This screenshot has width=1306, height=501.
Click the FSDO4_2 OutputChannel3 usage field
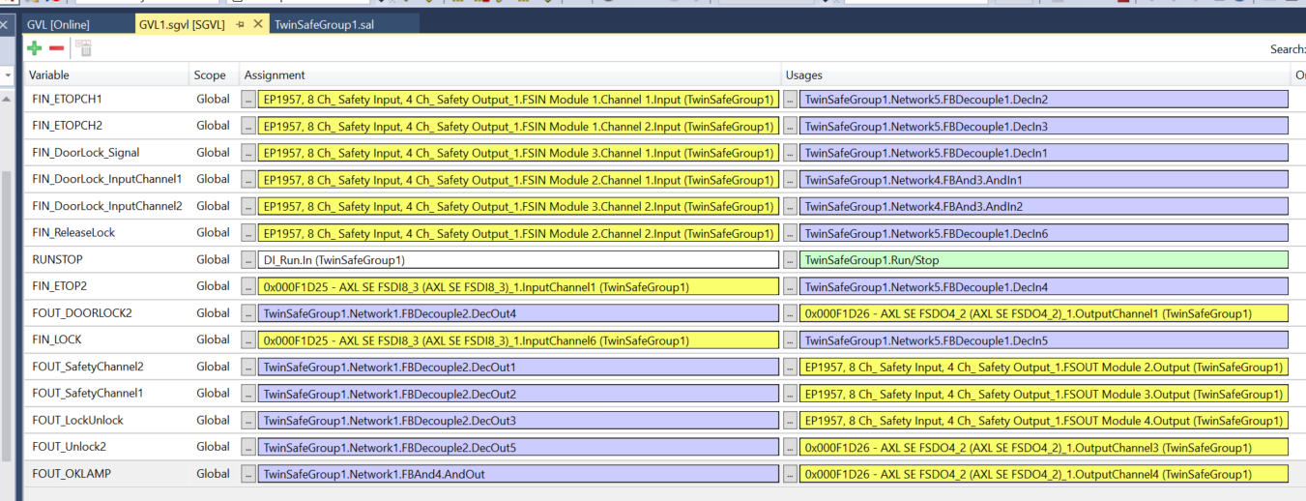1044,447
